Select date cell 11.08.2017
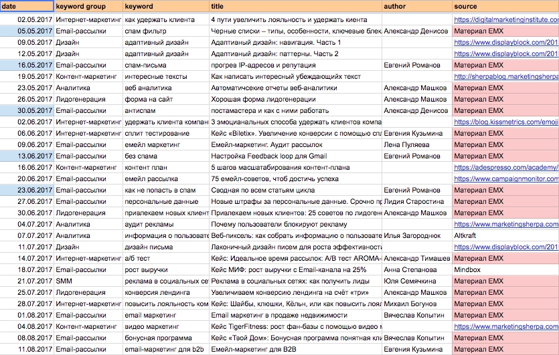 click(27, 349)
